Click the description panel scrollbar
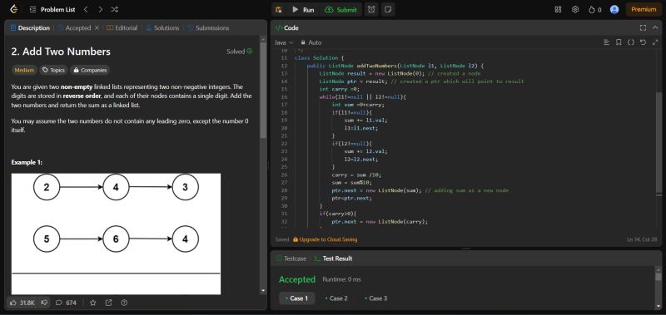 click(x=263, y=91)
